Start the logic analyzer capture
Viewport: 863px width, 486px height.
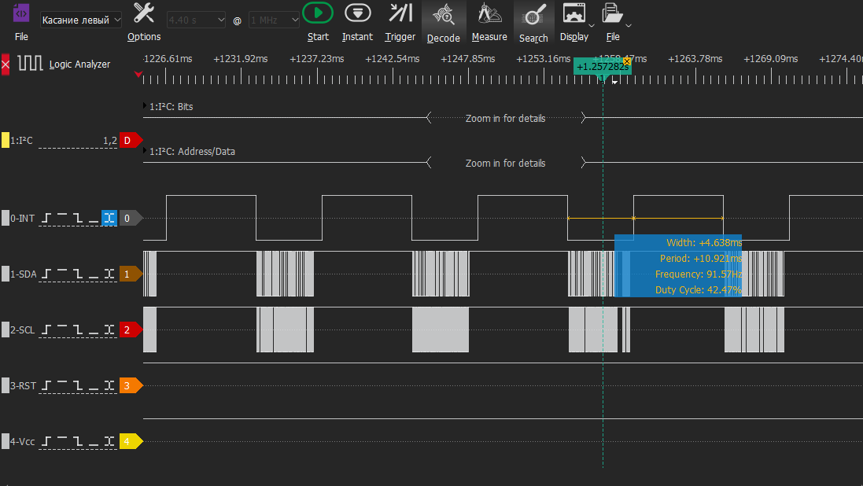coord(318,13)
